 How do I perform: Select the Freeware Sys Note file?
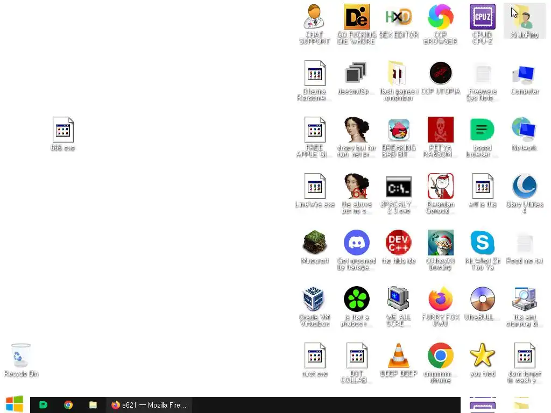(x=483, y=73)
